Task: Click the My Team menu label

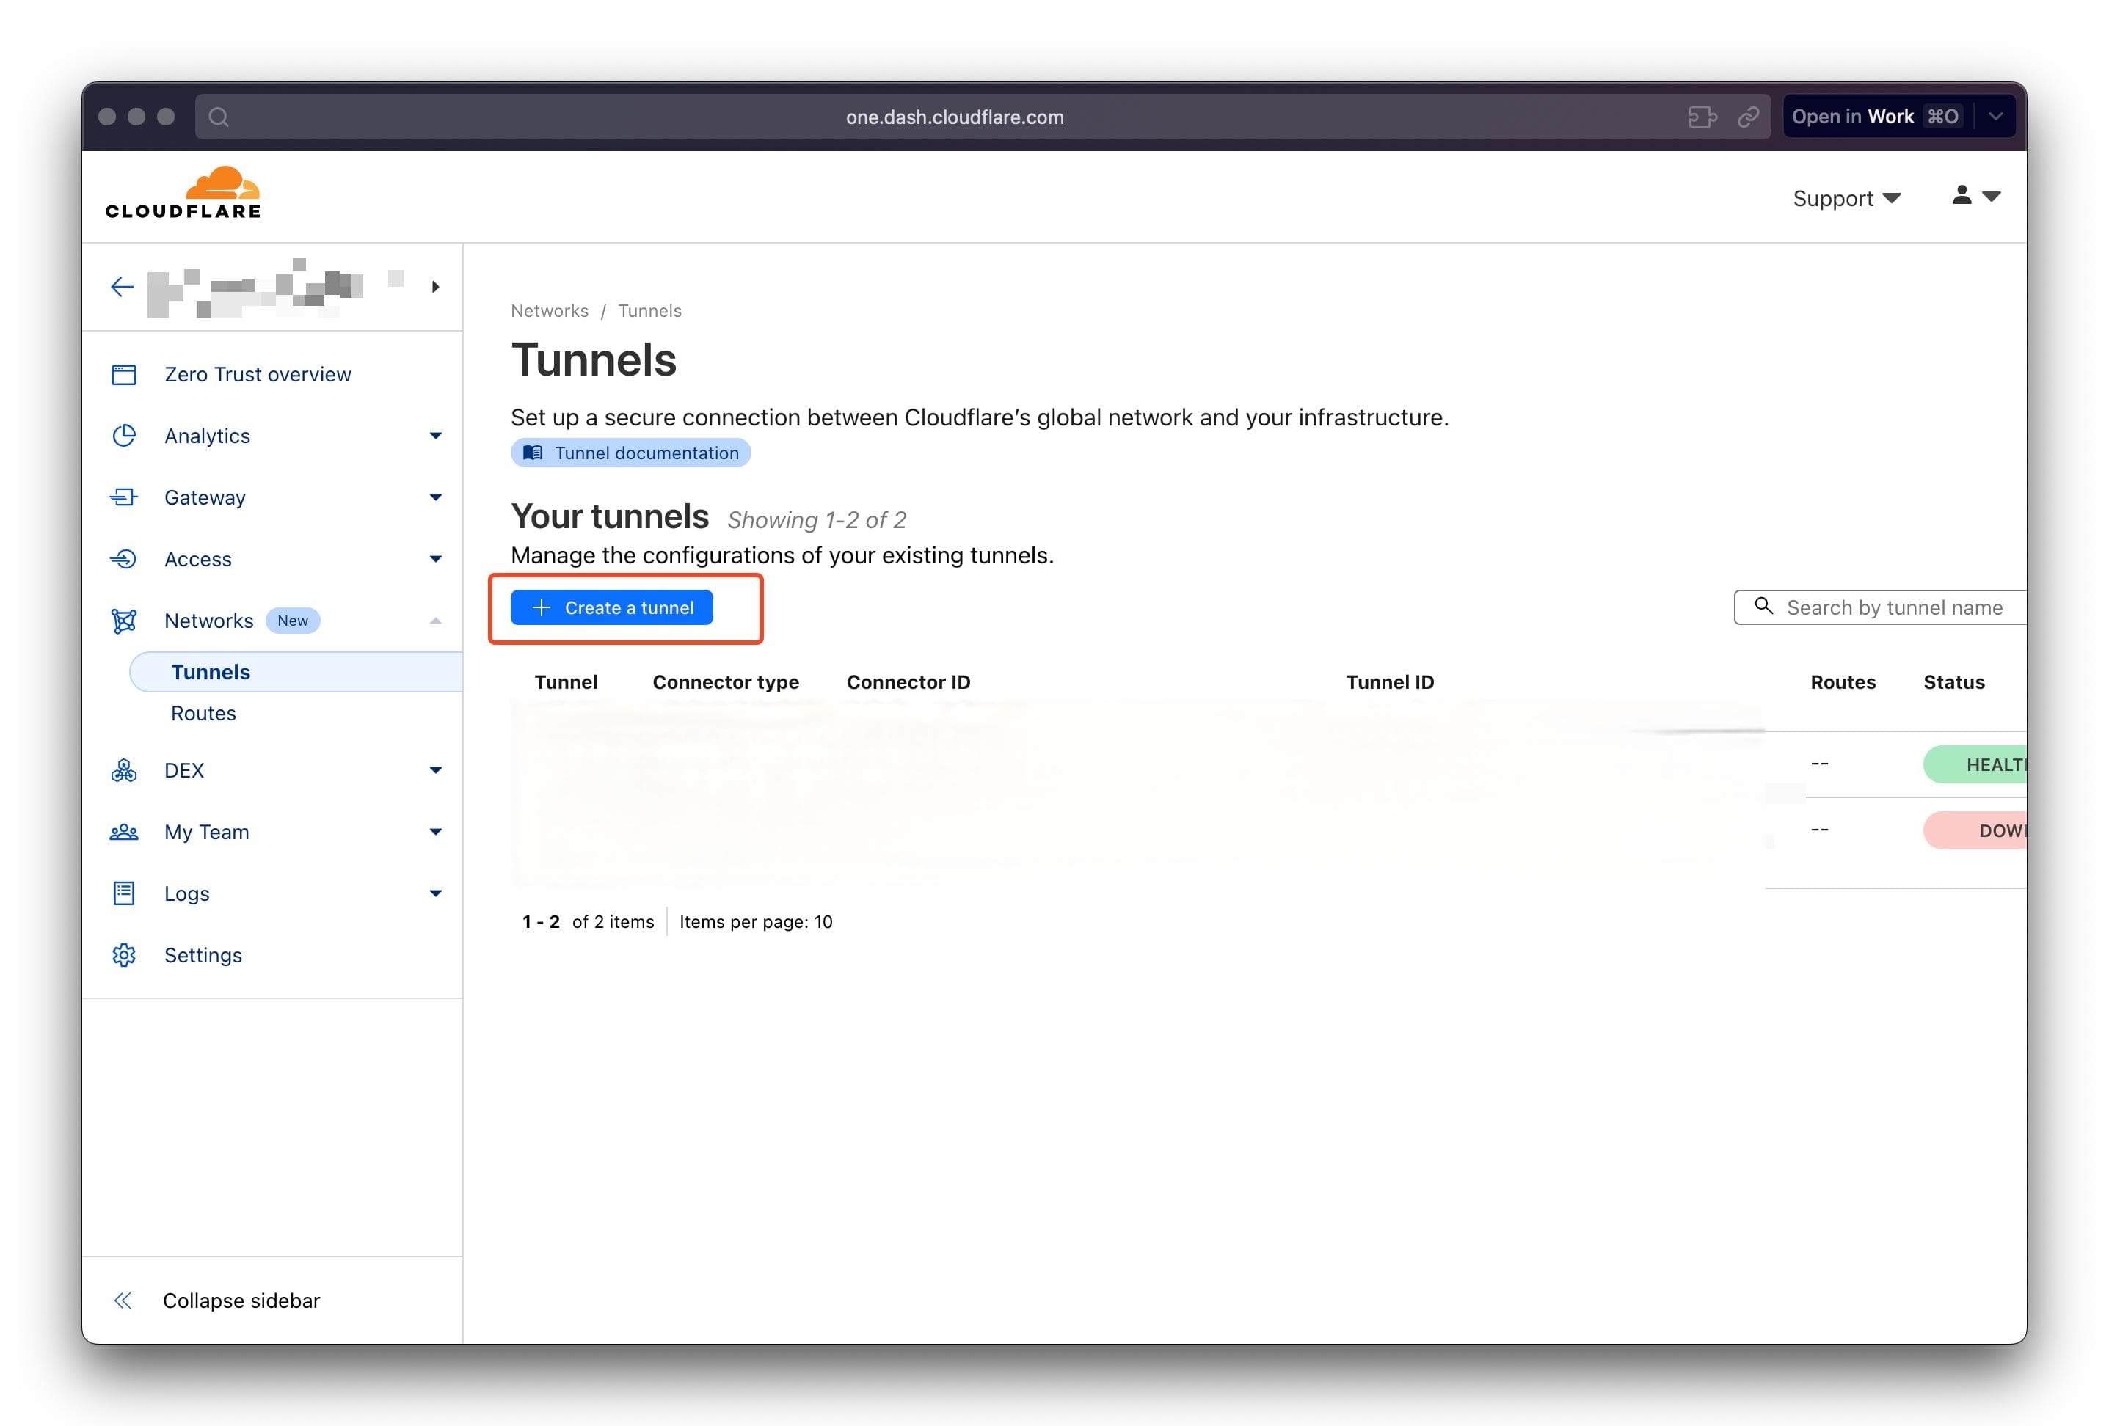Action: coord(207,833)
